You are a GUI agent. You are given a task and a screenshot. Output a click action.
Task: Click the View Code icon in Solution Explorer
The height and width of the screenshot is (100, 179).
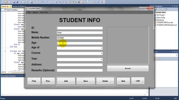click(x=163, y=9)
